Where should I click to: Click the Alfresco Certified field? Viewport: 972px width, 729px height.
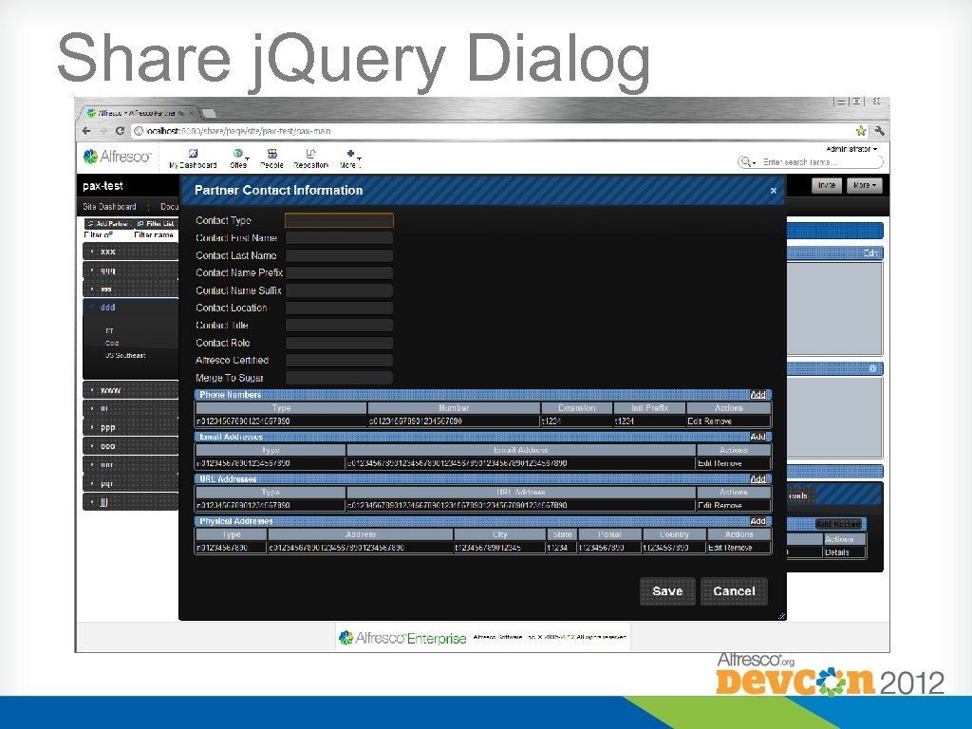(x=339, y=360)
